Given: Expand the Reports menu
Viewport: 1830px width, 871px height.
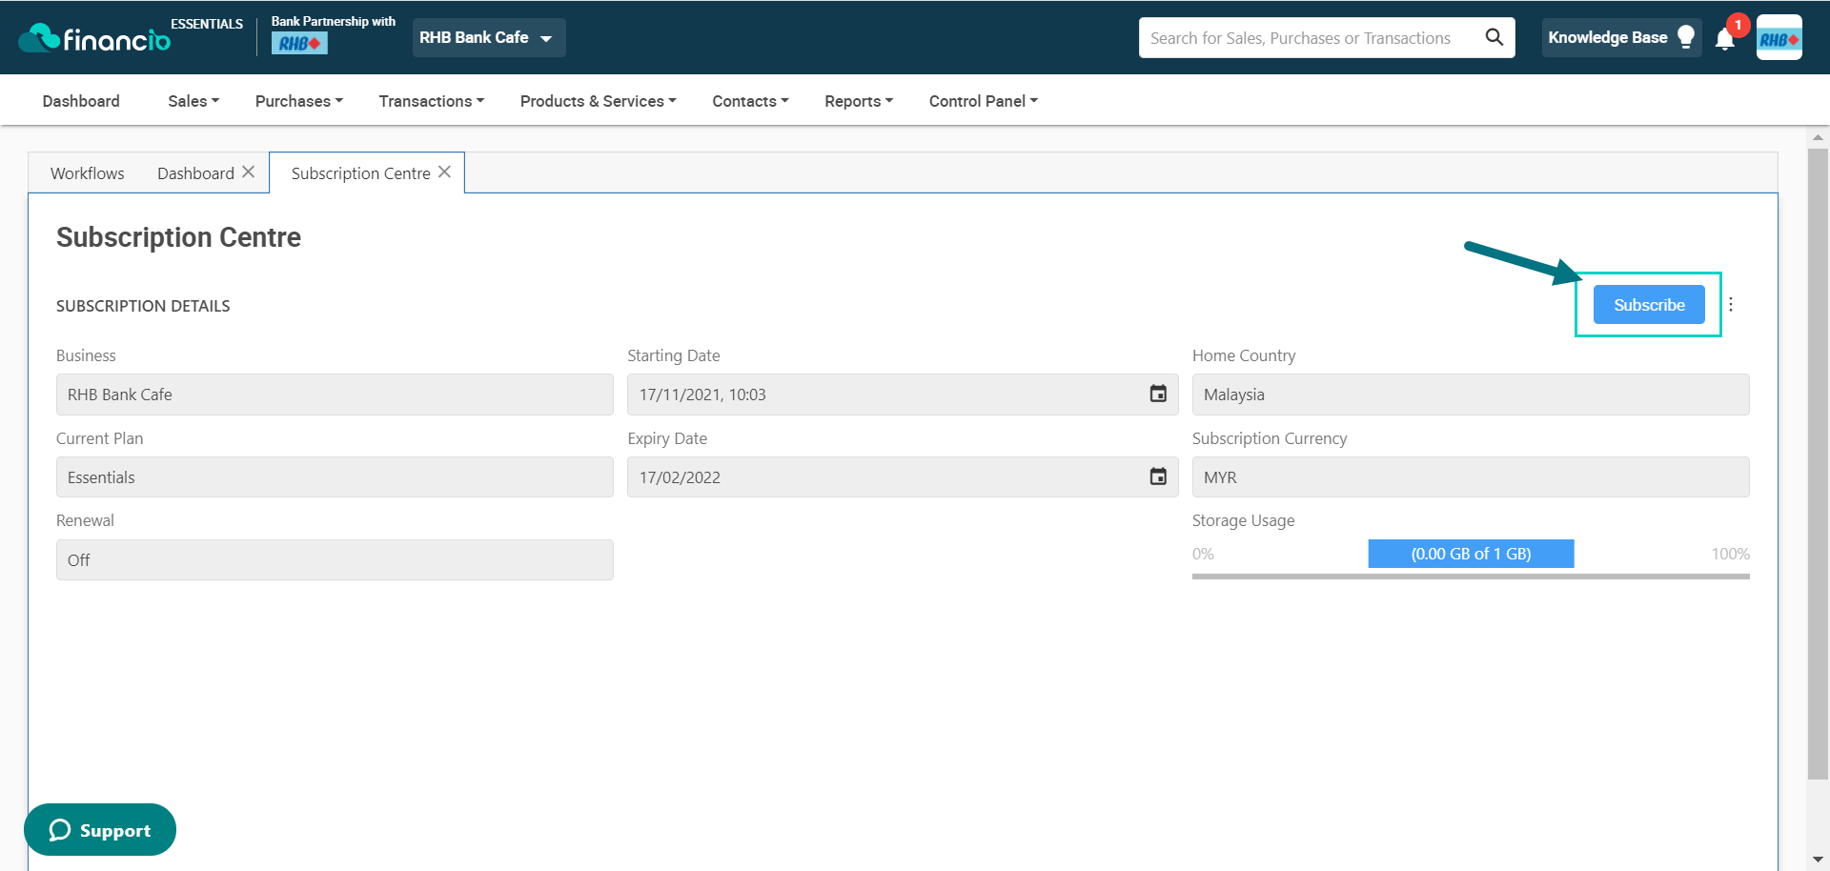Looking at the screenshot, I should [859, 101].
